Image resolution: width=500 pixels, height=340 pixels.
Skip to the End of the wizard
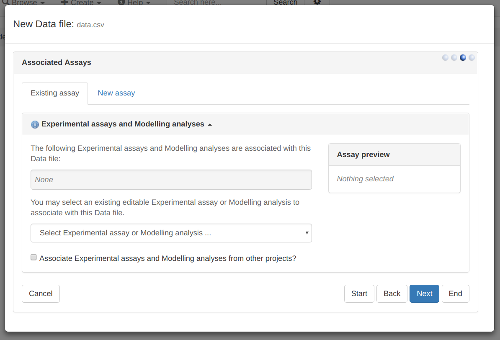coord(455,294)
